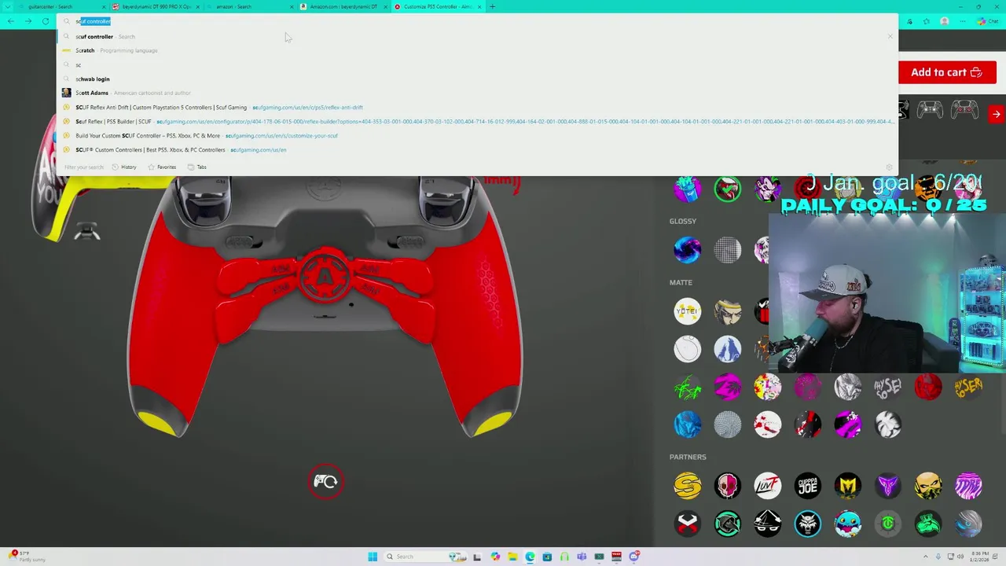Filter suggestions by History
The width and height of the screenshot is (1006, 566).
[124, 167]
